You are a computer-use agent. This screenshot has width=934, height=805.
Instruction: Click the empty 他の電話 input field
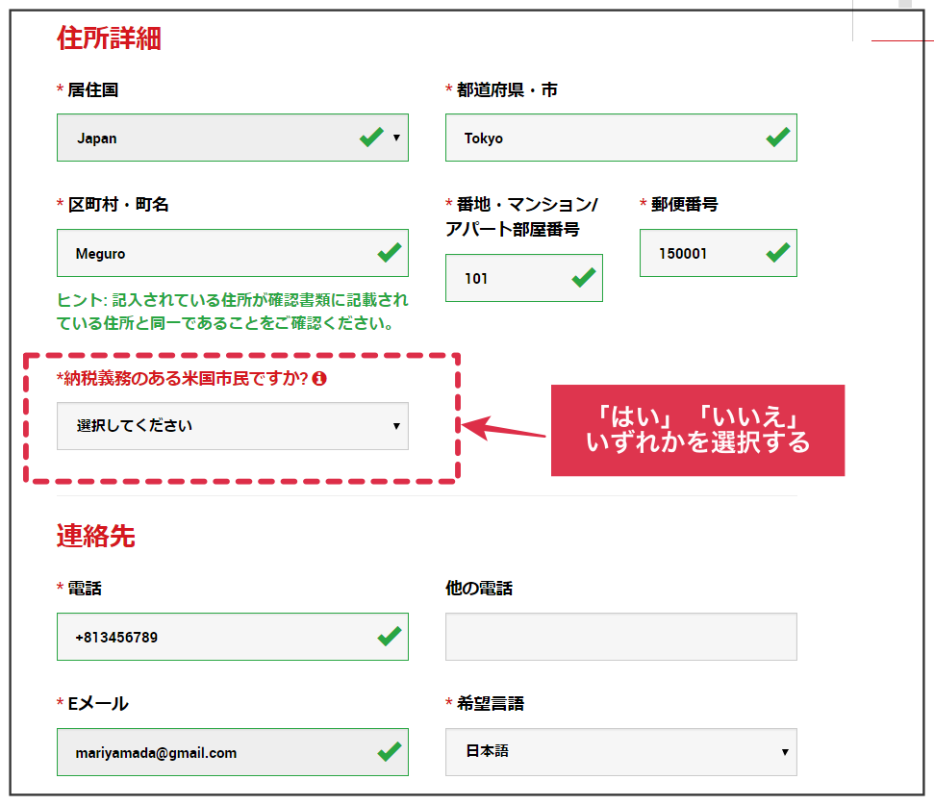tap(620, 636)
